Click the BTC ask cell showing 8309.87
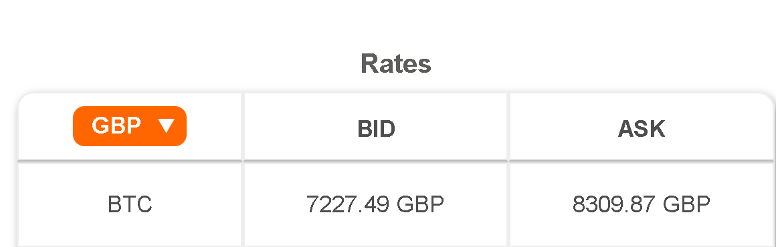The height and width of the screenshot is (247, 776). click(642, 204)
